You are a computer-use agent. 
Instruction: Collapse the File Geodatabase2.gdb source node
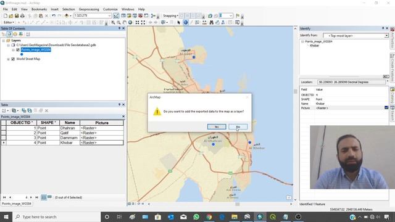[x=8, y=45]
